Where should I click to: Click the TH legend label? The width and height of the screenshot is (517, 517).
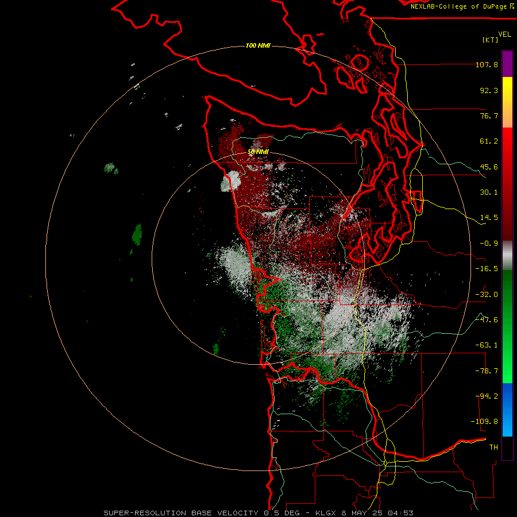[493, 447]
